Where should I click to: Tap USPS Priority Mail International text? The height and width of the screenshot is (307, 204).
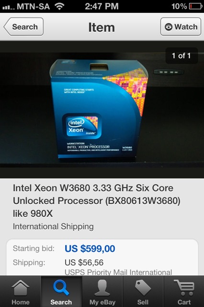point(118,272)
